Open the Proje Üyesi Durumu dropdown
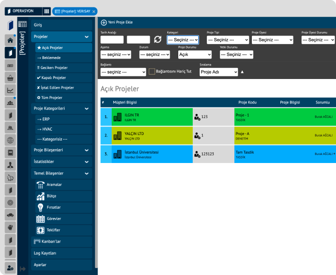This screenshot has width=336, height=275. [318, 40]
